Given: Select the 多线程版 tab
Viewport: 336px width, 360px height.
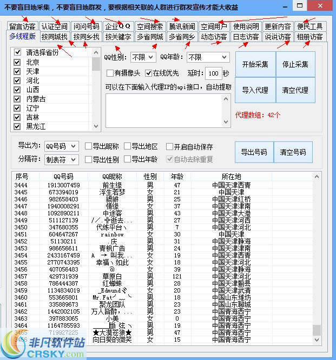Looking at the screenshot, I should 22,36.
